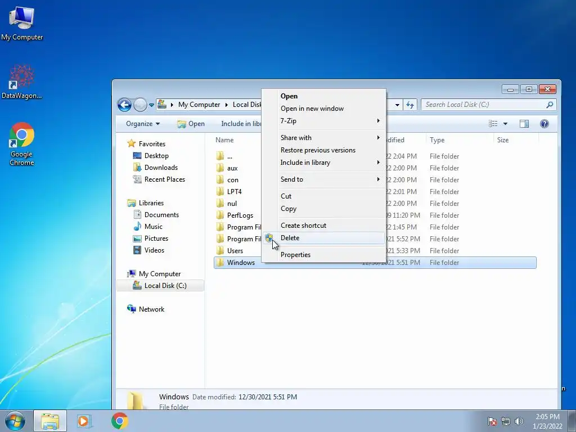Click the taskbar clock
Image resolution: width=576 pixels, height=432 pixels.
pos(547,421)
